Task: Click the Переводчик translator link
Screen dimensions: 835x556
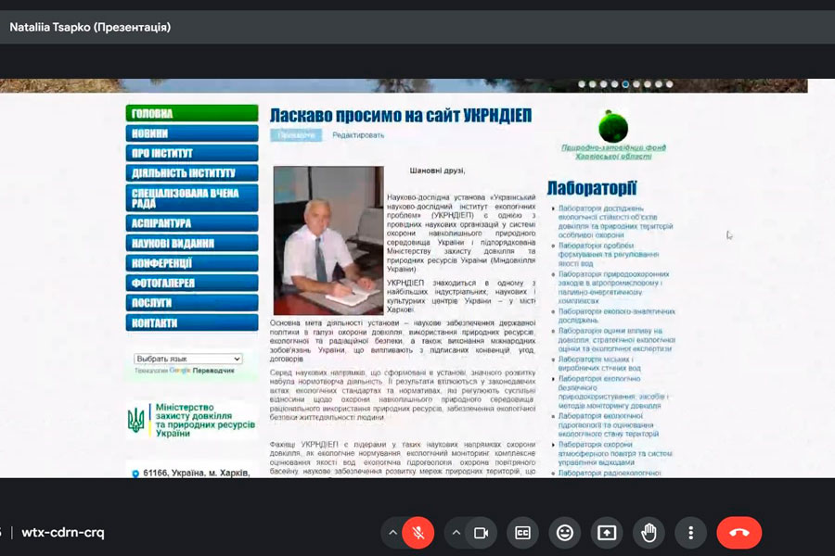Action: (213, 371)
